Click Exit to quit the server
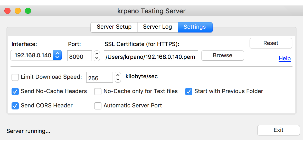Image resolution: width=303 pixels, height=145 pixels. coord(278,130)
